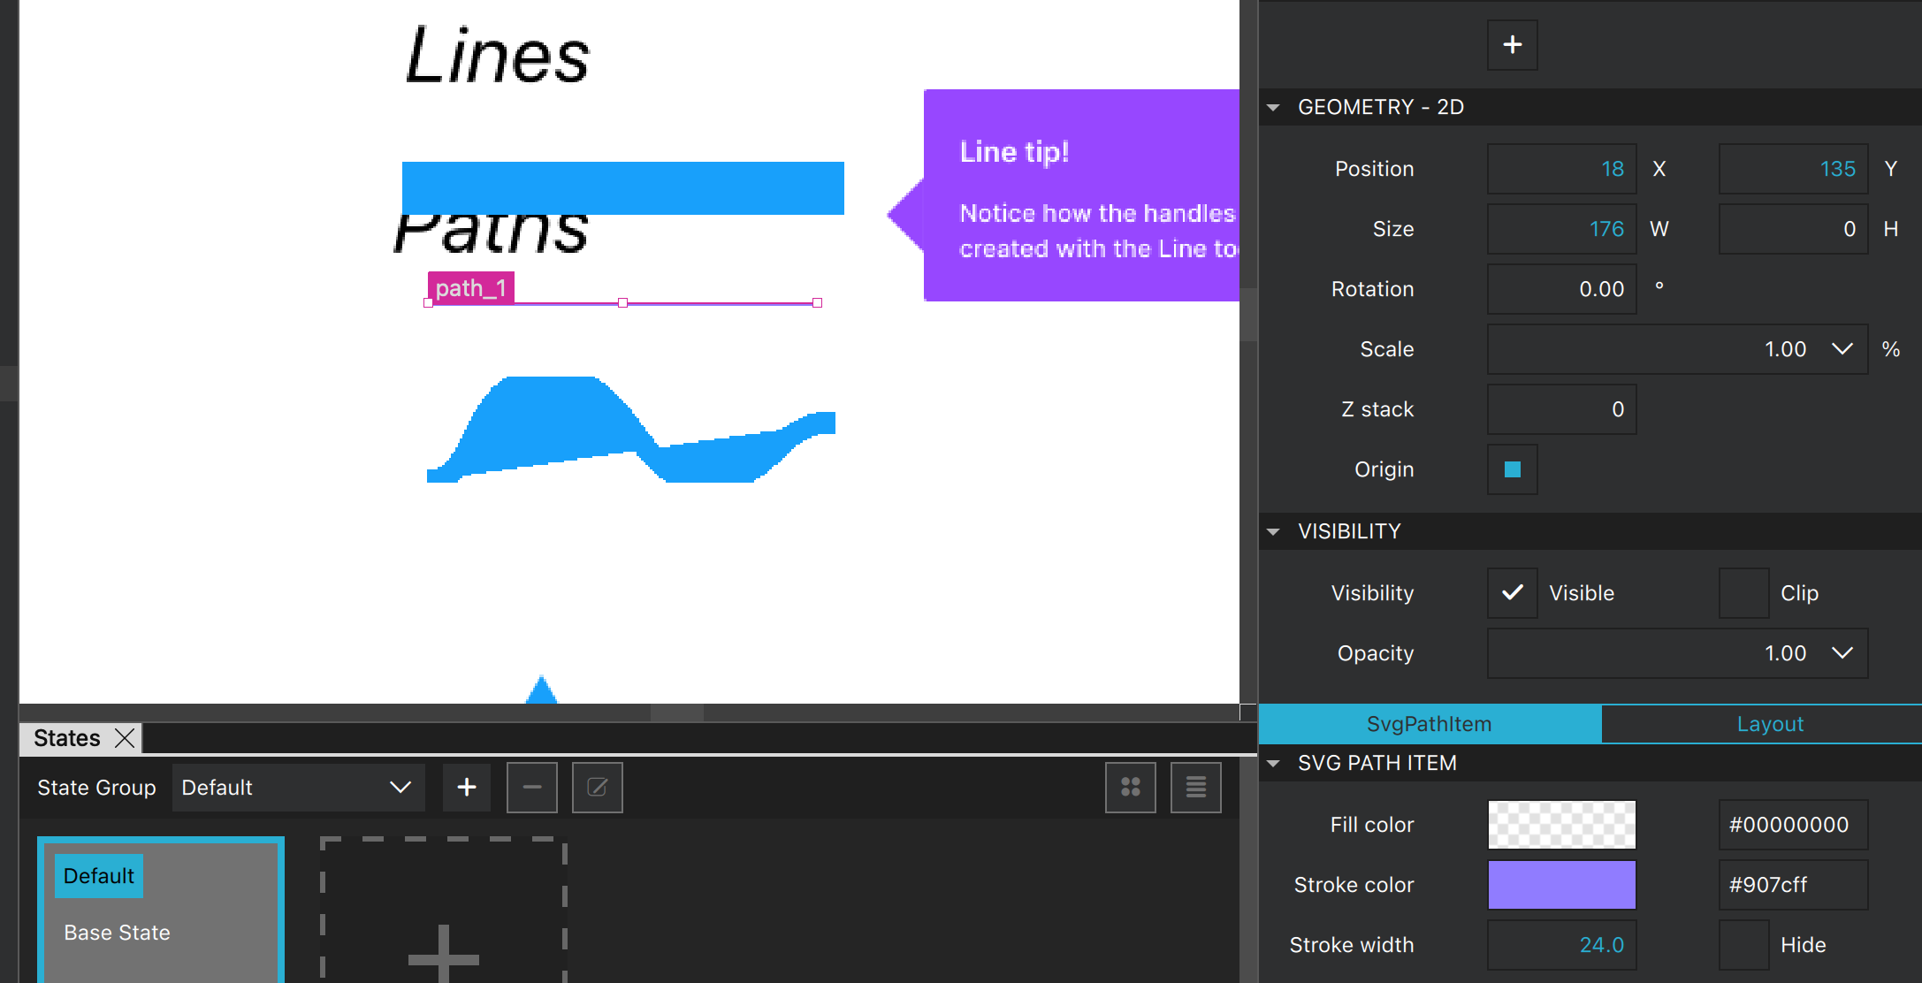Image resolution: width=1922 pixels, height=983 pixels.
Task: Switch states panel to list view
Action: point(1195,787)
